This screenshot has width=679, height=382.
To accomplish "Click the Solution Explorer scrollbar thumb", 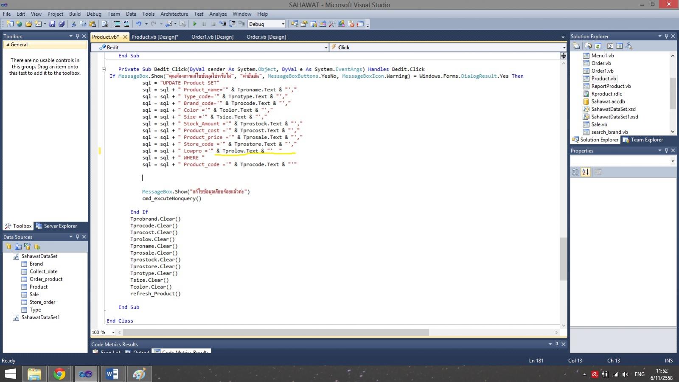I will click(x=673, y=93).
